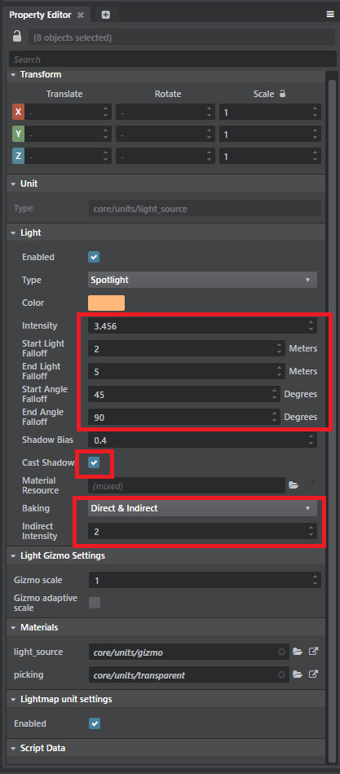Open the light Color swatch

pos(106,303)
